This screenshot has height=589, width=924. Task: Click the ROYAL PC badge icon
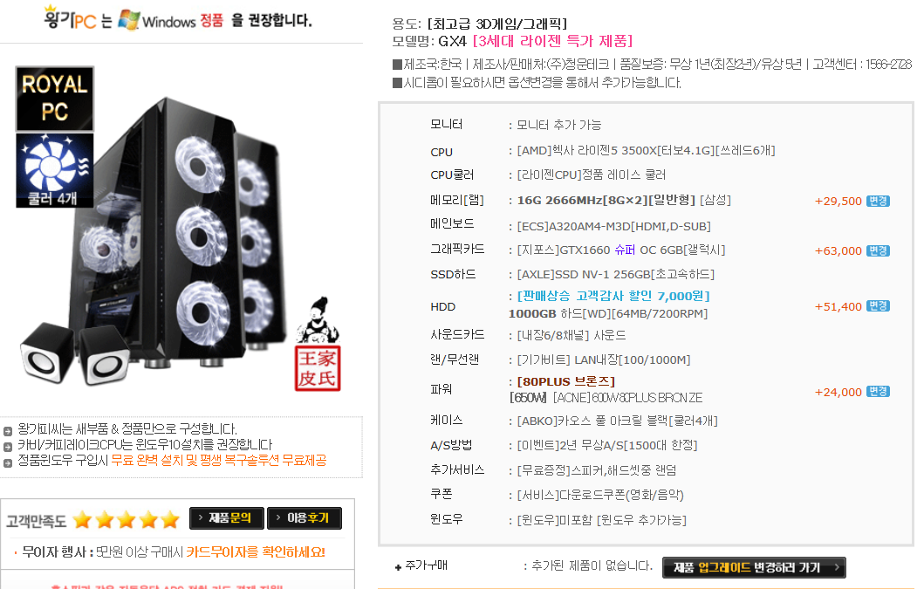[55, 99]
